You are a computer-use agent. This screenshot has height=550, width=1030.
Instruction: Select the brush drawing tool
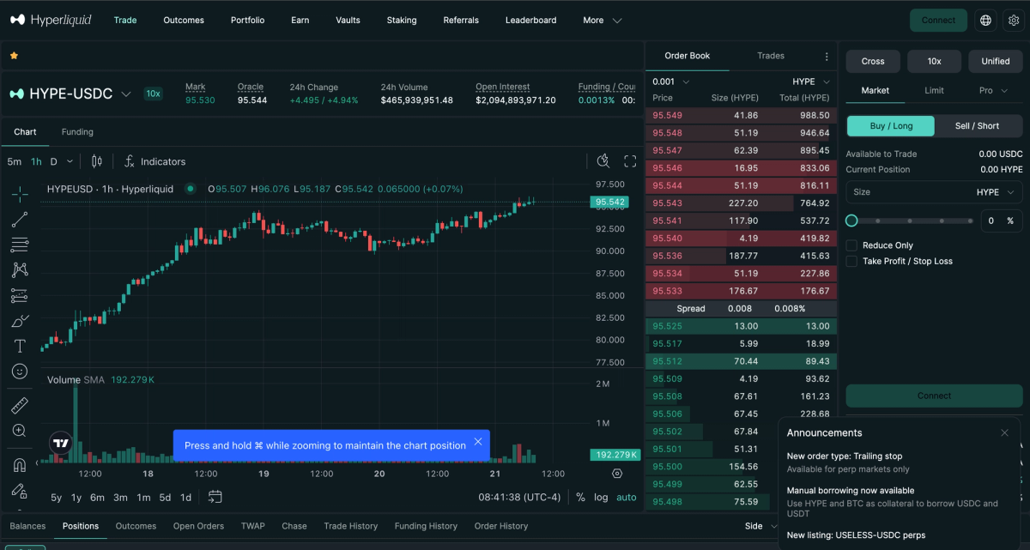coord(20,321)
